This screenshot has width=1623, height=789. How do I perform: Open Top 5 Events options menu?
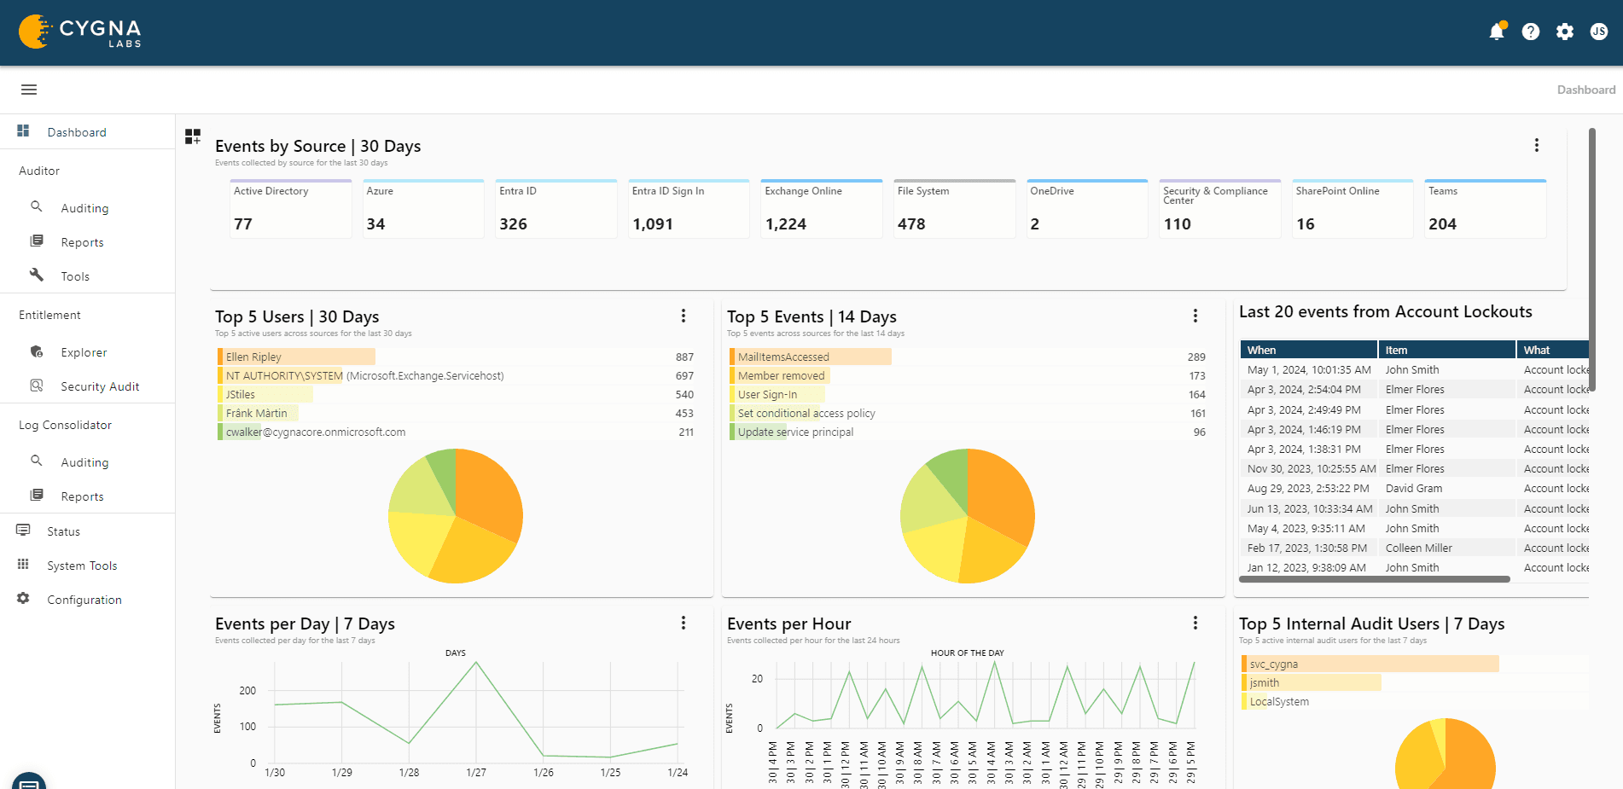point(1195,316)
